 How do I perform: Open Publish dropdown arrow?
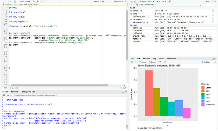pos(211,62)
